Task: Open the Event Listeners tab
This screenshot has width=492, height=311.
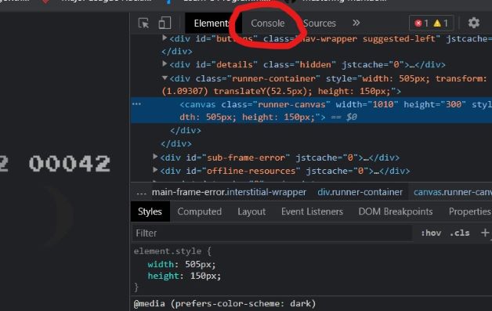Action: click(x=312, y=212)
